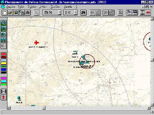Click the binoculars search icon

pos(83,13)
